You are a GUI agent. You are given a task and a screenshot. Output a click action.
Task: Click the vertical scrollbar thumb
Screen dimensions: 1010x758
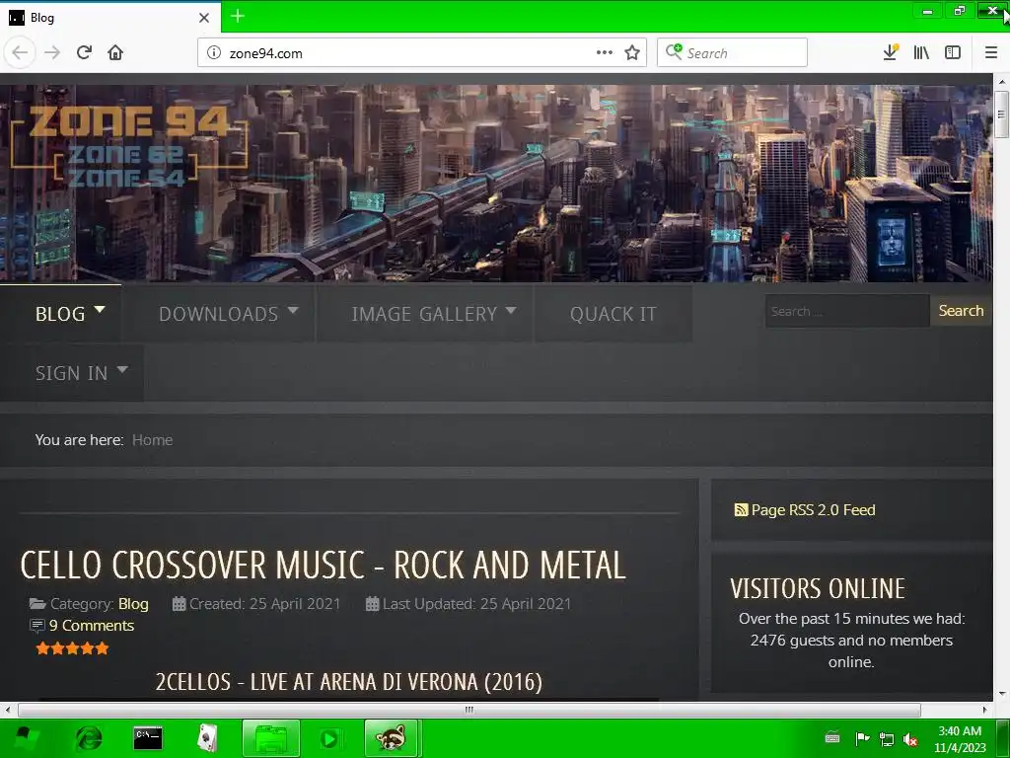(x=1001, y=114)
